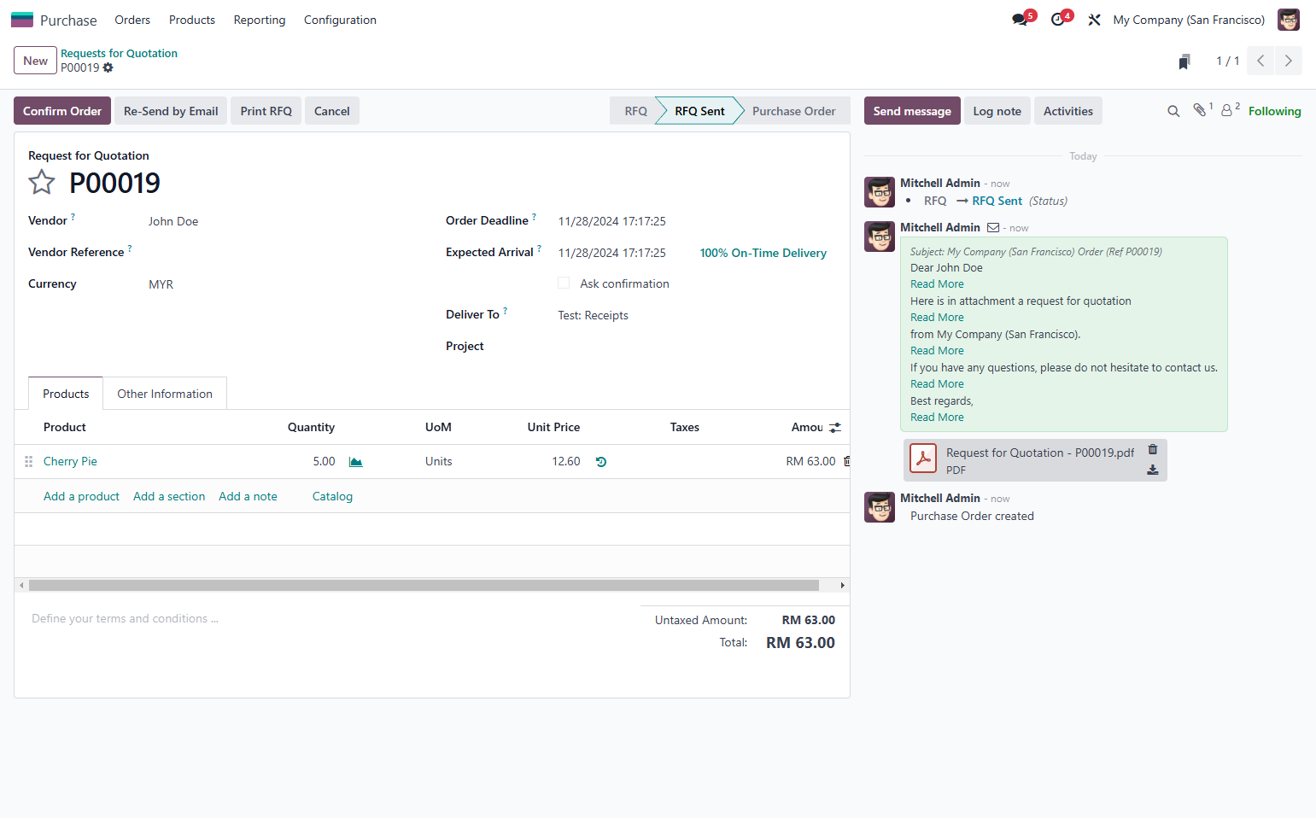The height and width of the screenshot is (818, 1316).
Task: Open the company switcher My Company (San Francisco)
Action: (1189, 20)
